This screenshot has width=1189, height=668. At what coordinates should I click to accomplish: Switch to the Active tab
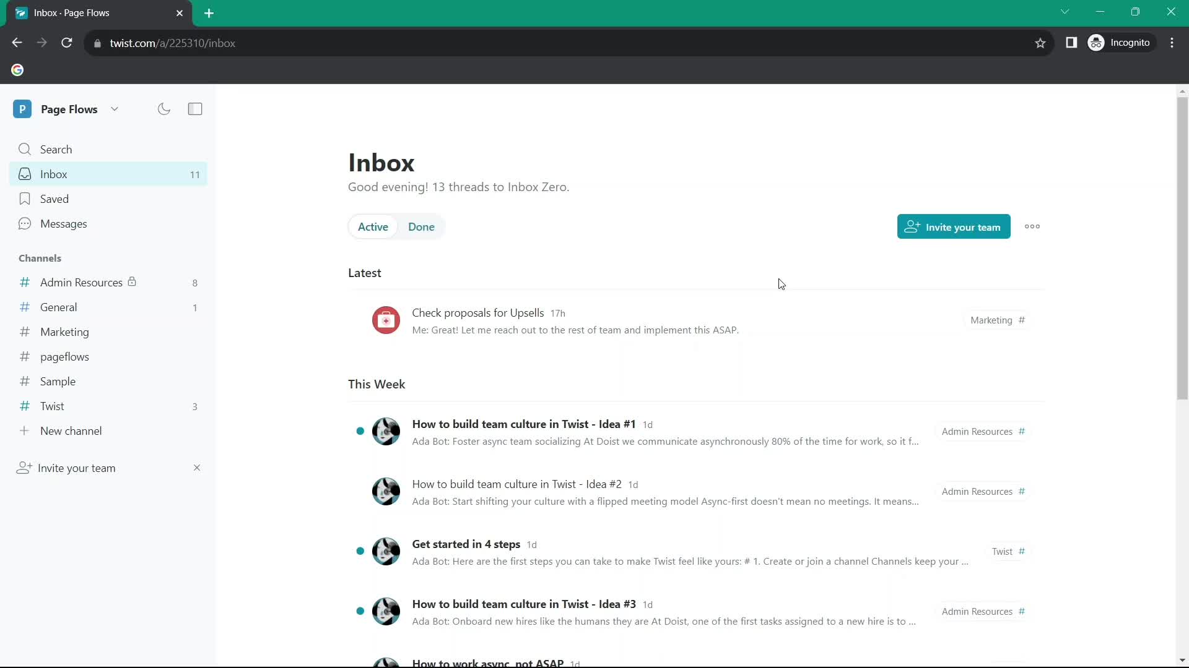click(x=373, y=227)
